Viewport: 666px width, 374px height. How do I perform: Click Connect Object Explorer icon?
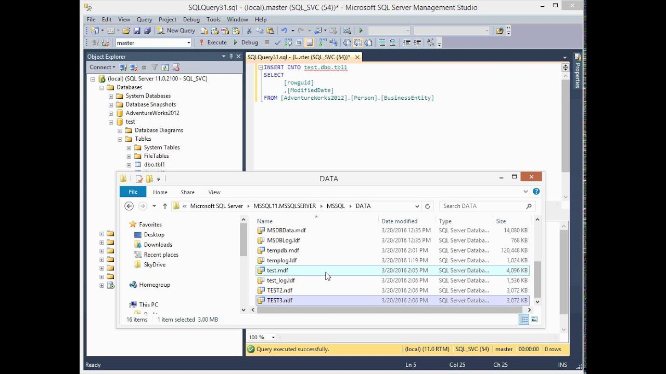click(123, 68)
